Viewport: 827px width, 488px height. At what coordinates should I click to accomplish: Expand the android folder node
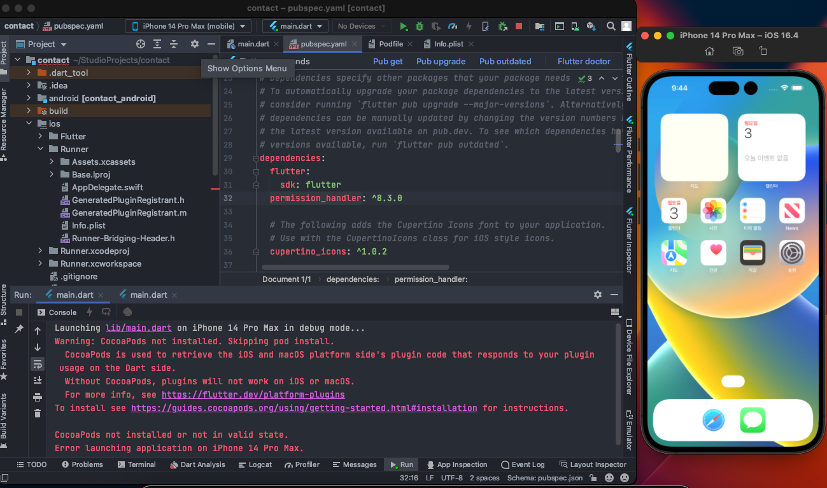click(x=29, y=98)
